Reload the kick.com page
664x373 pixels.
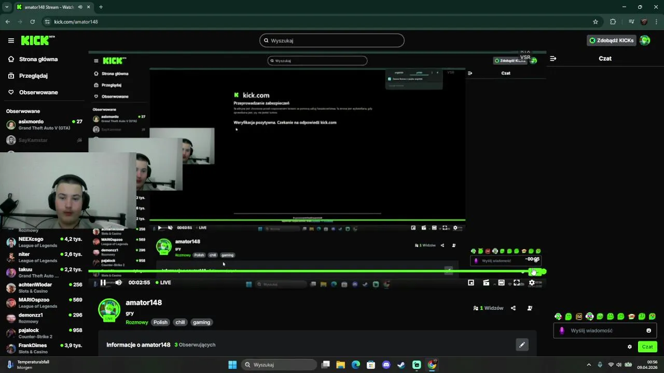point(32,22)
